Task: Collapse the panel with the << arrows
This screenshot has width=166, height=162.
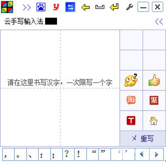Action: coord(159,22)
